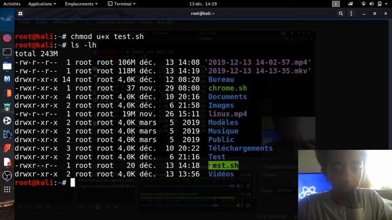The height and width of the screenshot is (220, 392).
Task: Click the 'ls -lh' command text
Action: click(x=83, y=45)
